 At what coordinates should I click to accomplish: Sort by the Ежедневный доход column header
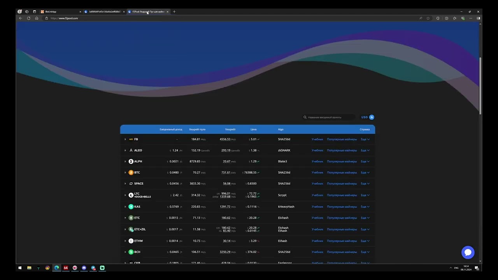pos(171,129)
